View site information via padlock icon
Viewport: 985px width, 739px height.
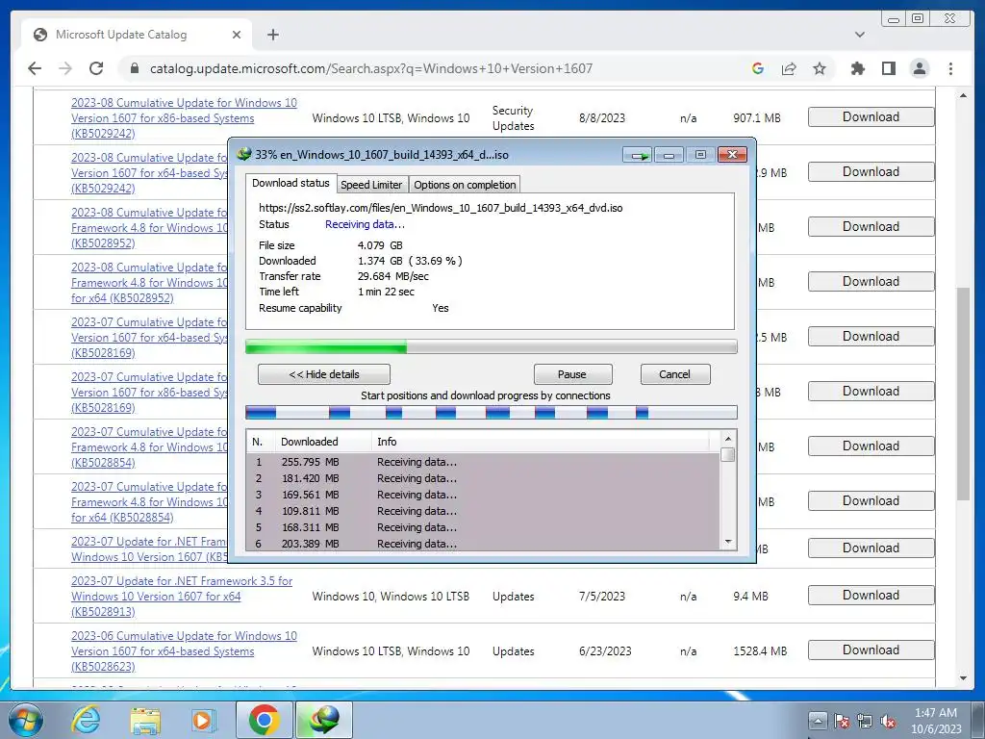click(x=134, y=68)
